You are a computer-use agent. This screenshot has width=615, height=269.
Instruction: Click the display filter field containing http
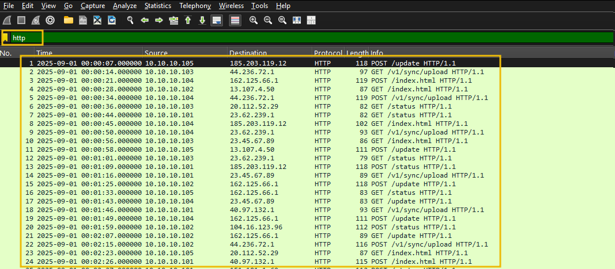coord(312,38)
